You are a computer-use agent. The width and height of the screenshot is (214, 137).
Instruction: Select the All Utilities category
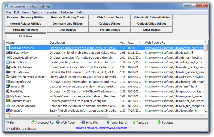click(x=26, y=36)
